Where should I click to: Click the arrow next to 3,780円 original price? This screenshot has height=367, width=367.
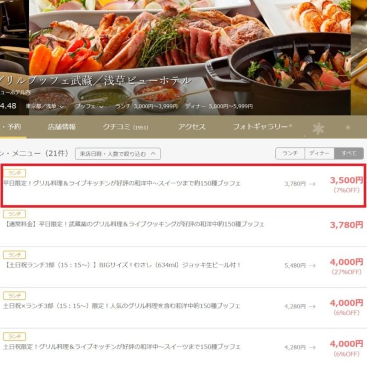point(312,184)
